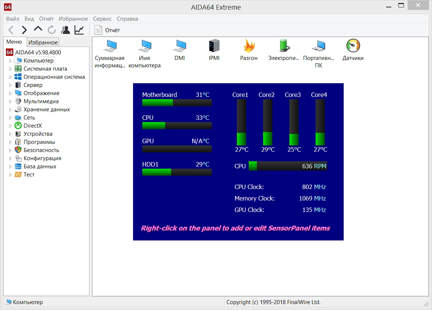This screenshot has height=310, width=432.
Task: Open the DMI icon
Action: tap(180, 46)
